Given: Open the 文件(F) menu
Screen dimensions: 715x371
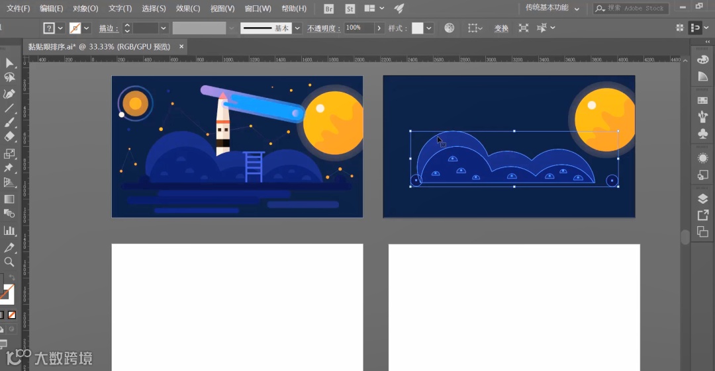Looking at the screenshot, I should (18, 9).
